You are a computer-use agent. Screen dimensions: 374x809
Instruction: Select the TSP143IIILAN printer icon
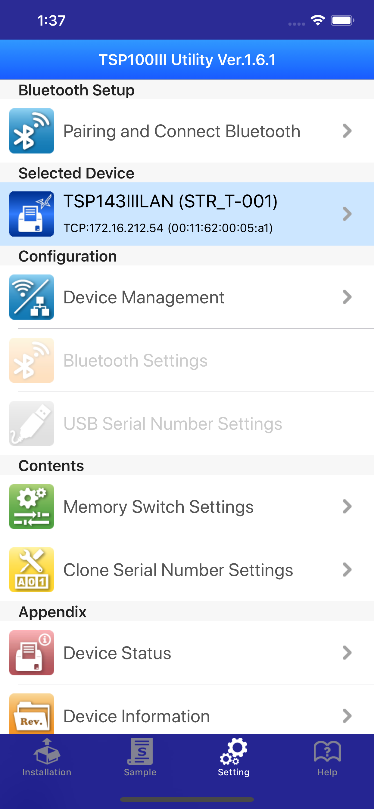click(x=32, y=214)
